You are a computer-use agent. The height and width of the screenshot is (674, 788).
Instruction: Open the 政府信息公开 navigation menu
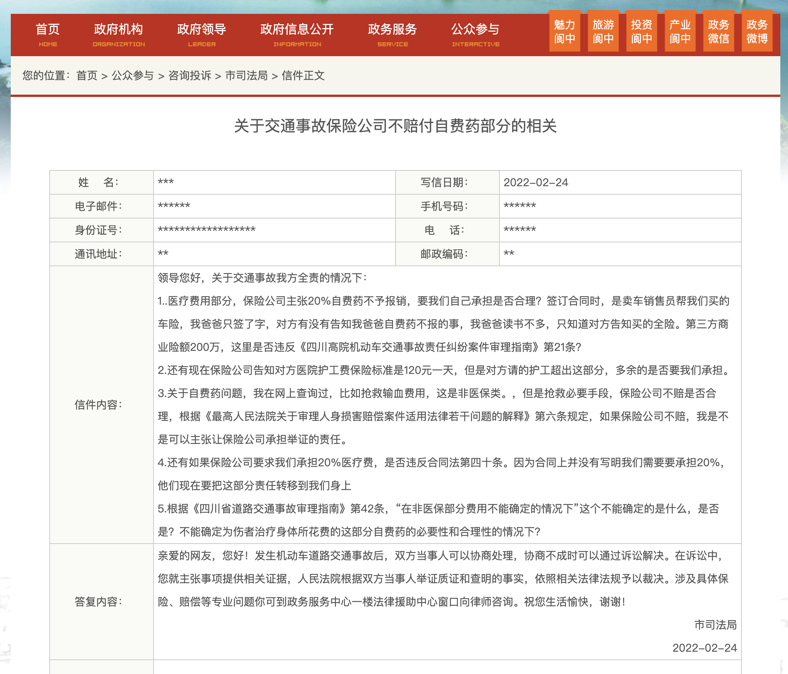(x=297, y=34)
